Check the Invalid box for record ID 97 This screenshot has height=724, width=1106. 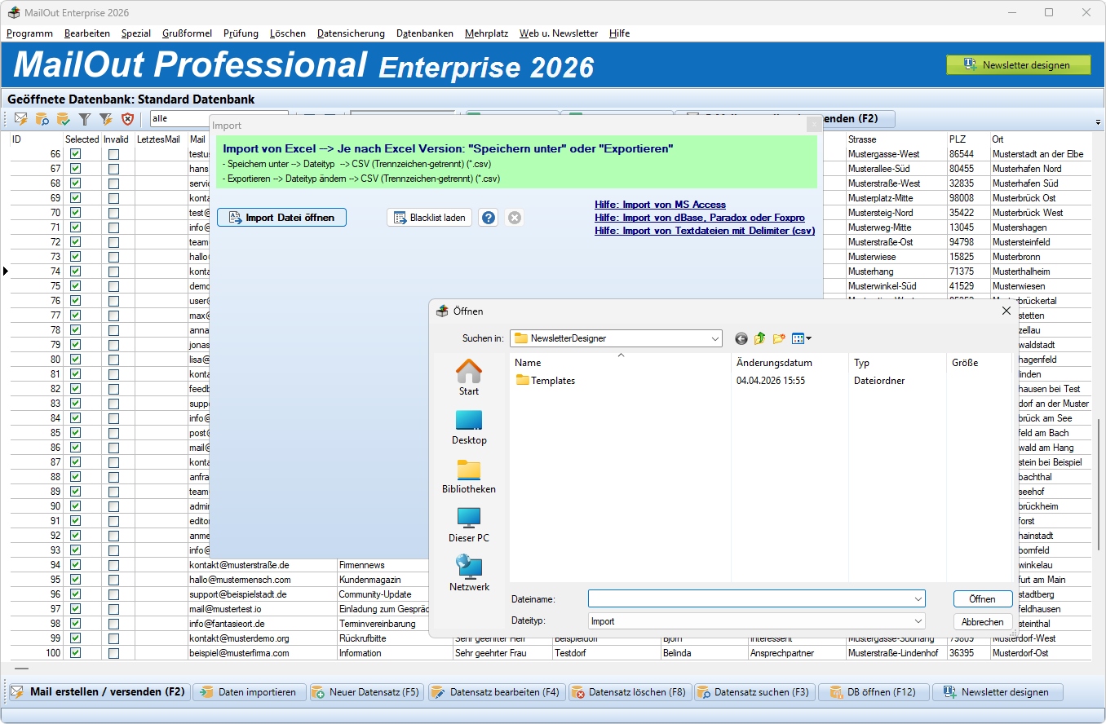(x=113, y=609)
